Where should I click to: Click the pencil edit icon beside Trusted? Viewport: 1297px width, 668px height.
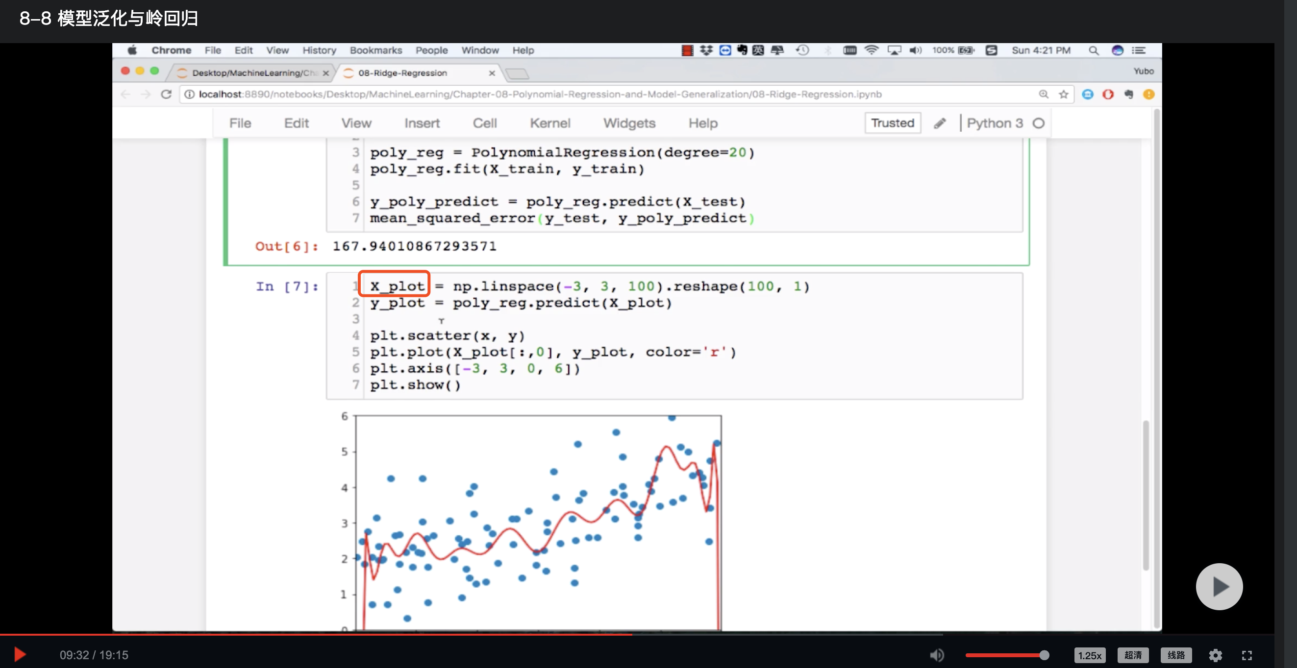(x=940, y=123)
